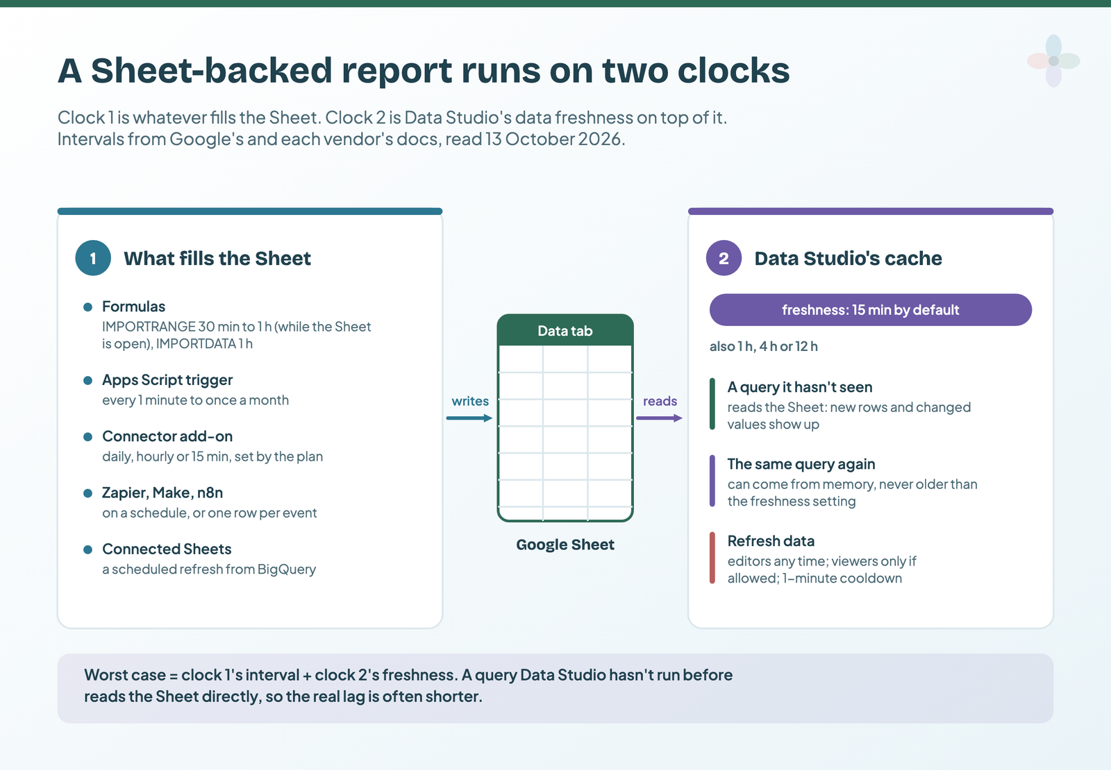
Task: Click the "writes" label
Action: tap(470, 401)
